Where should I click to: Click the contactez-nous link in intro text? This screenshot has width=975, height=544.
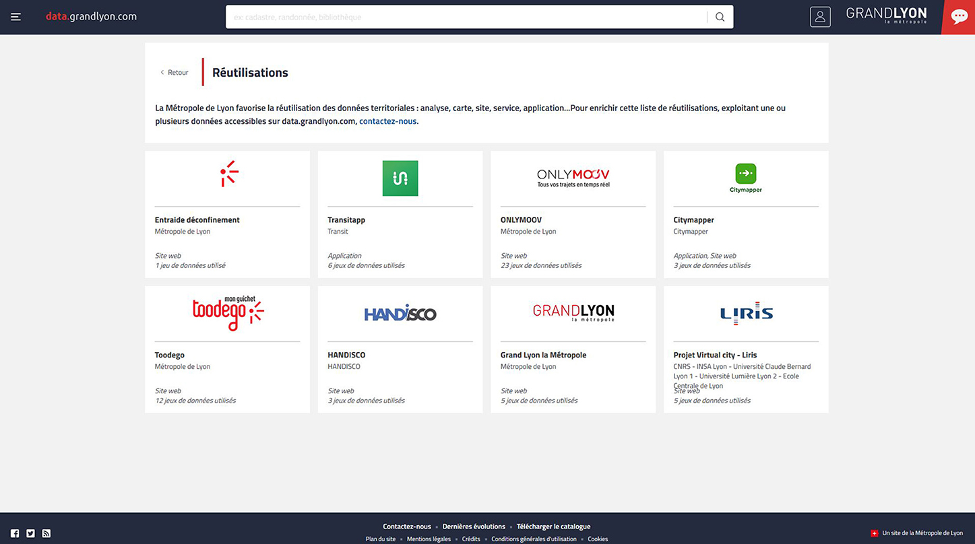pyautogui.click(x=387, y=121)
